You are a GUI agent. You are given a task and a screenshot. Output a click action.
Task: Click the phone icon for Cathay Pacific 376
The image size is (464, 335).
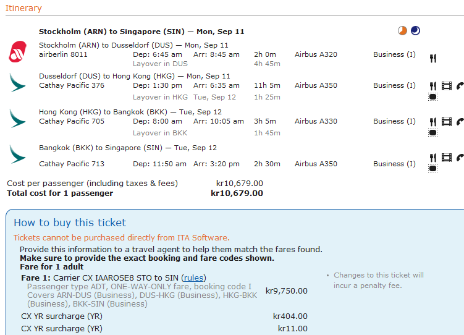tap(460, 86)
